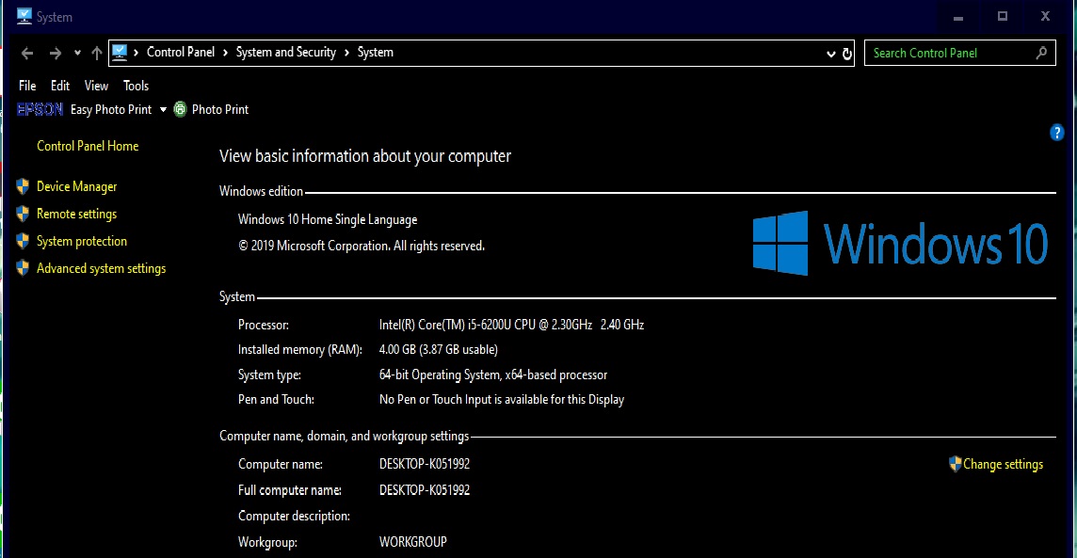Click the Photo Print printer icon
The image size is (1077, 558).
coord(180,109)
